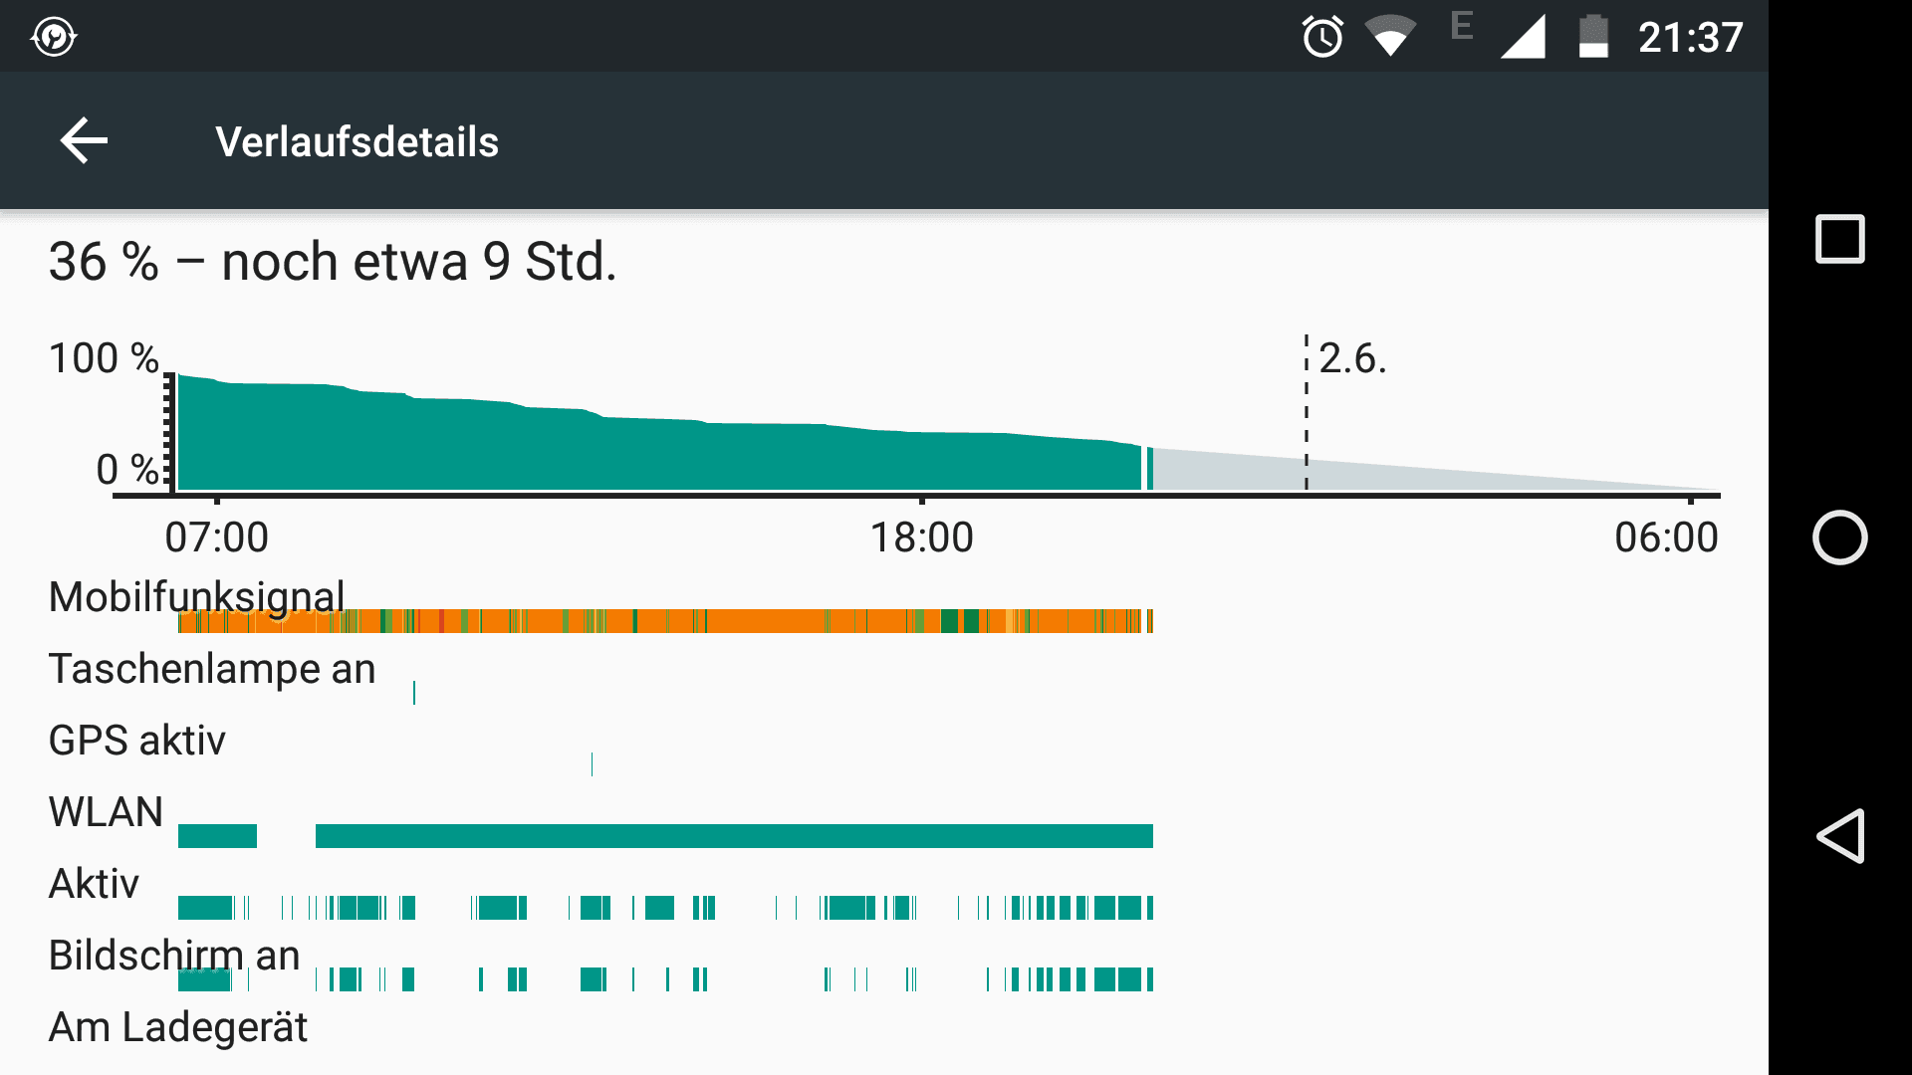
Task: Tap the Taschenlampe an tick mark
Action: pos(414,693)
